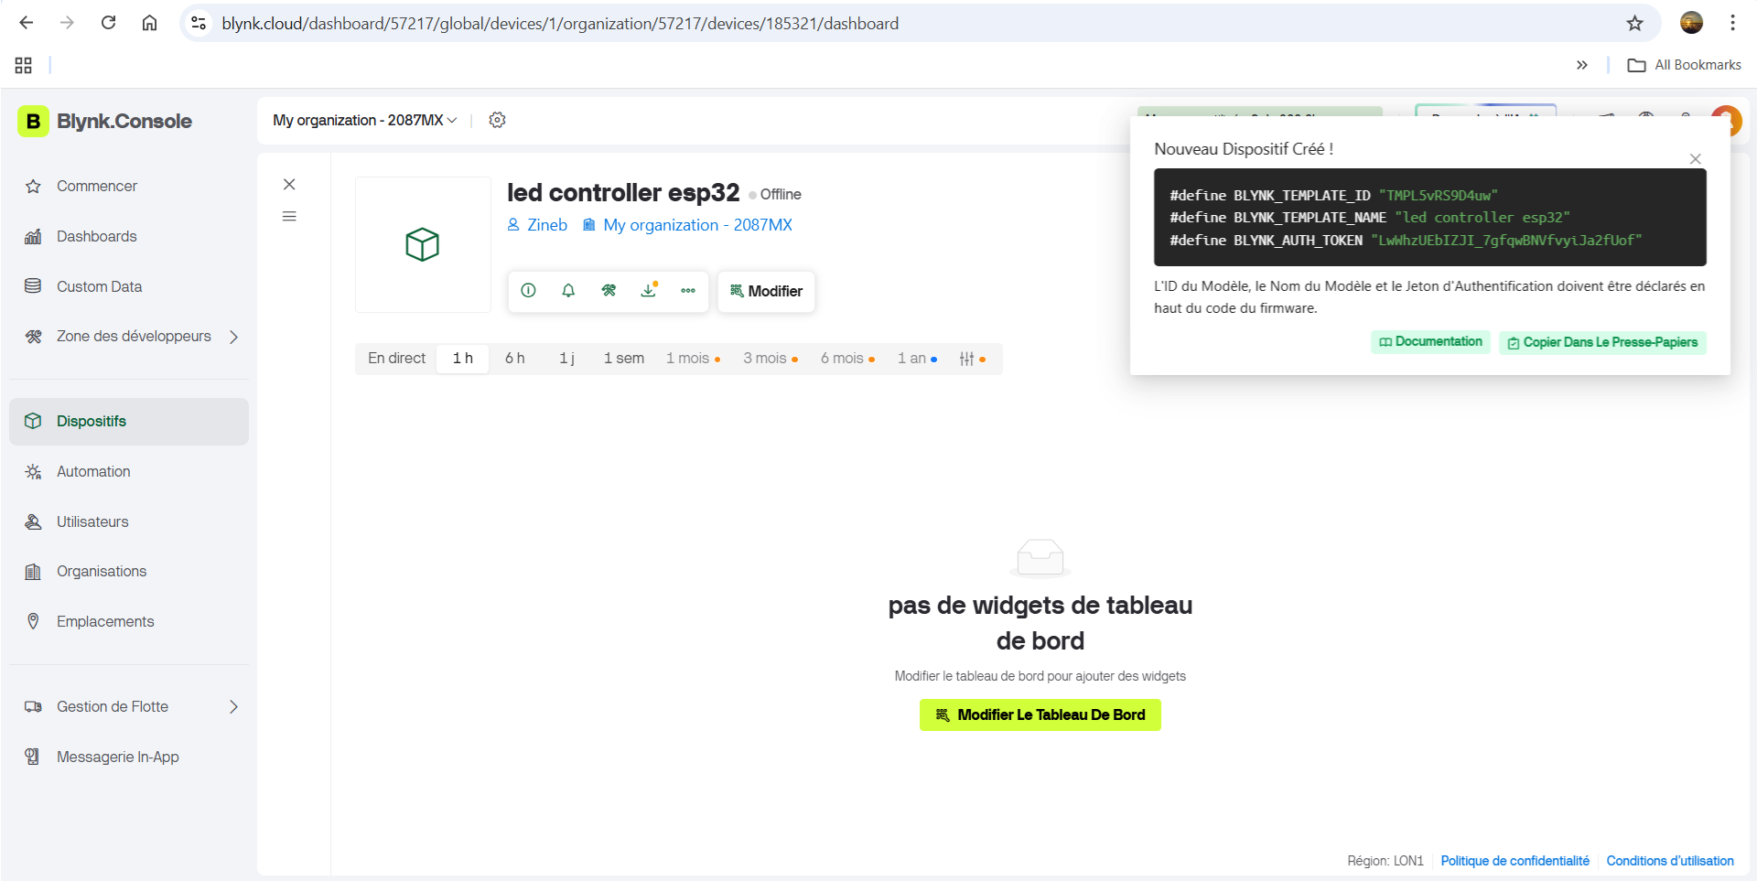Open Politique de confidentialité link

pyautogui.click(x=1514, y=861)
